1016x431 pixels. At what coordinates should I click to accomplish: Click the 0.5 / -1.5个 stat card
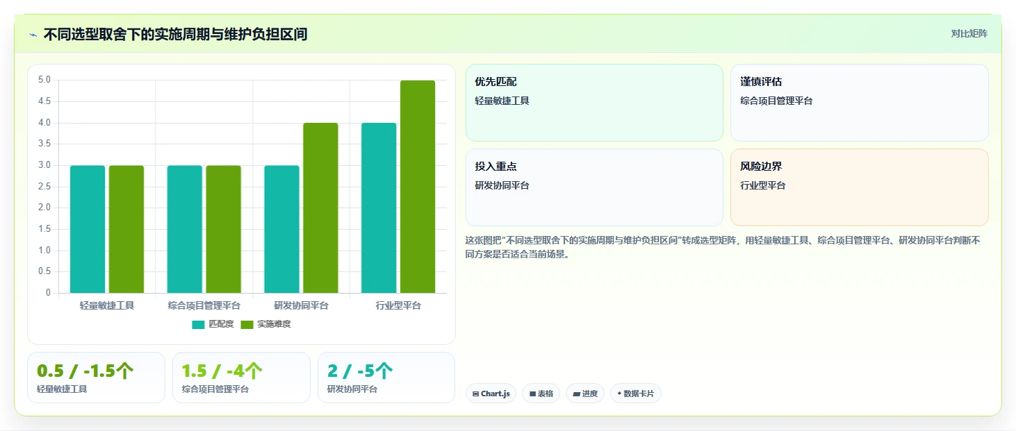[96, 378]
